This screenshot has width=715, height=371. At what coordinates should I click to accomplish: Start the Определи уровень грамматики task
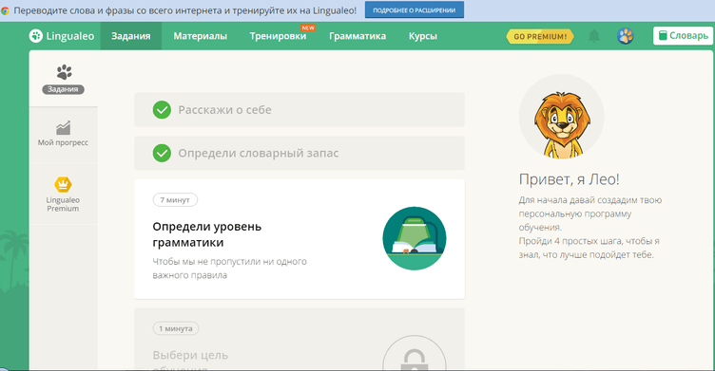point(300,239)
